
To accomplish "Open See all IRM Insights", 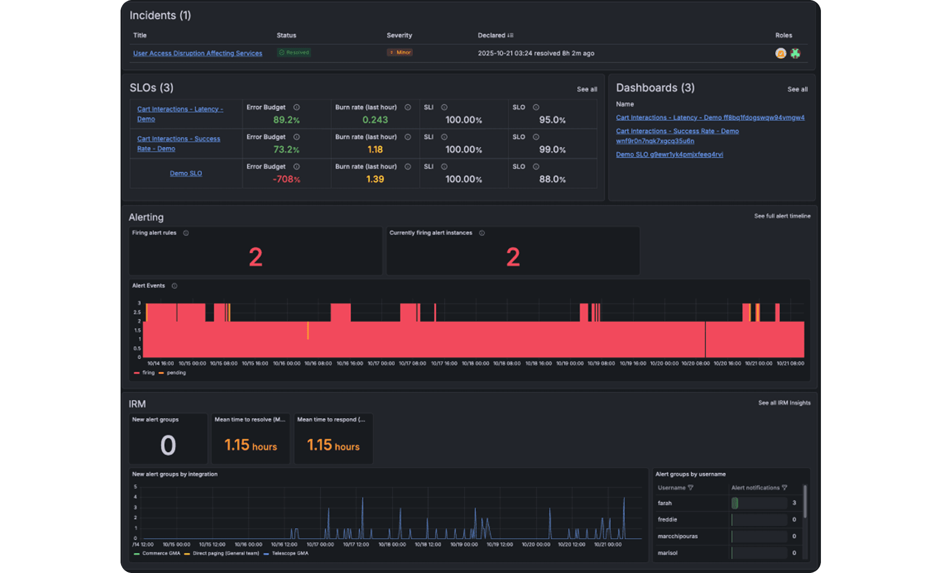I will [x=784, y=403].
